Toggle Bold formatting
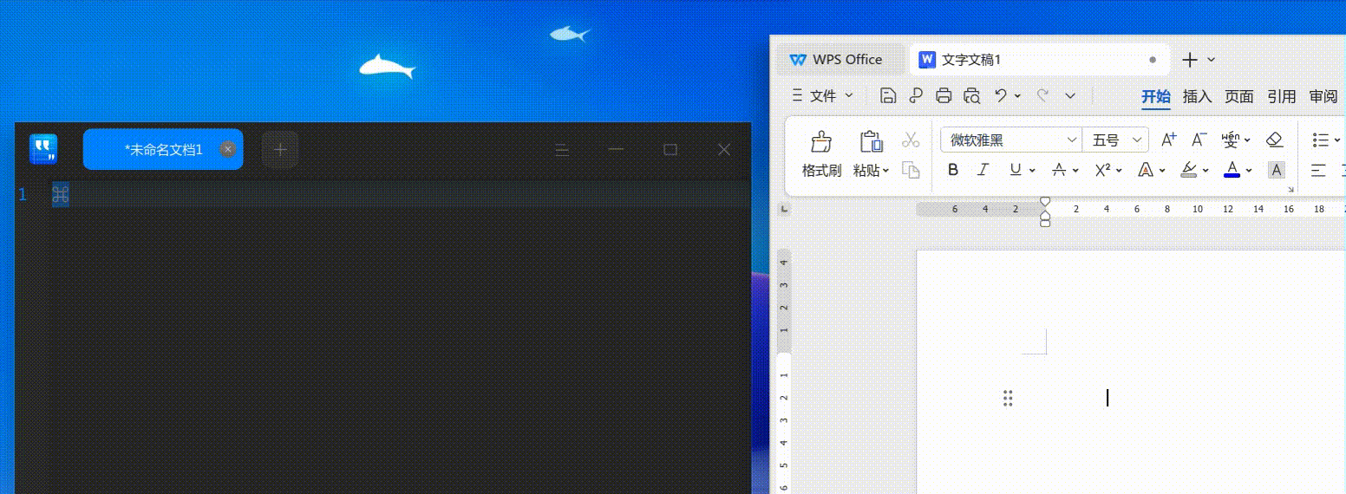Image resolution: width=1346 pixels, height=494 pixels. (x=953, y=170)
